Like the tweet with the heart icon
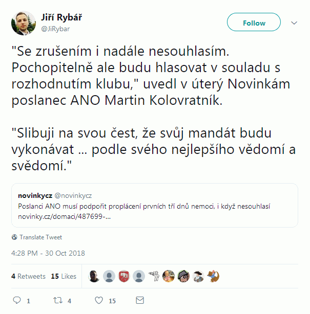 tap(99, 300)
